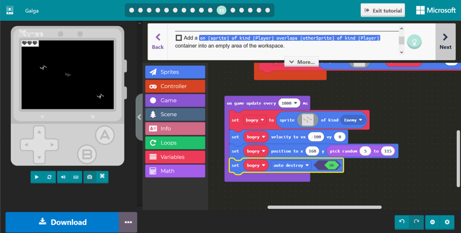This screenshot has height=233, width=461.
Task: Open the Sprites block category
Action: pos(175,72)
